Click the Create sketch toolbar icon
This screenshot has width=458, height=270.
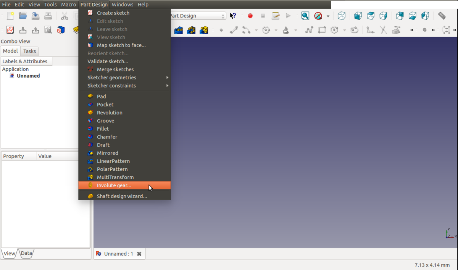[10, 30]
